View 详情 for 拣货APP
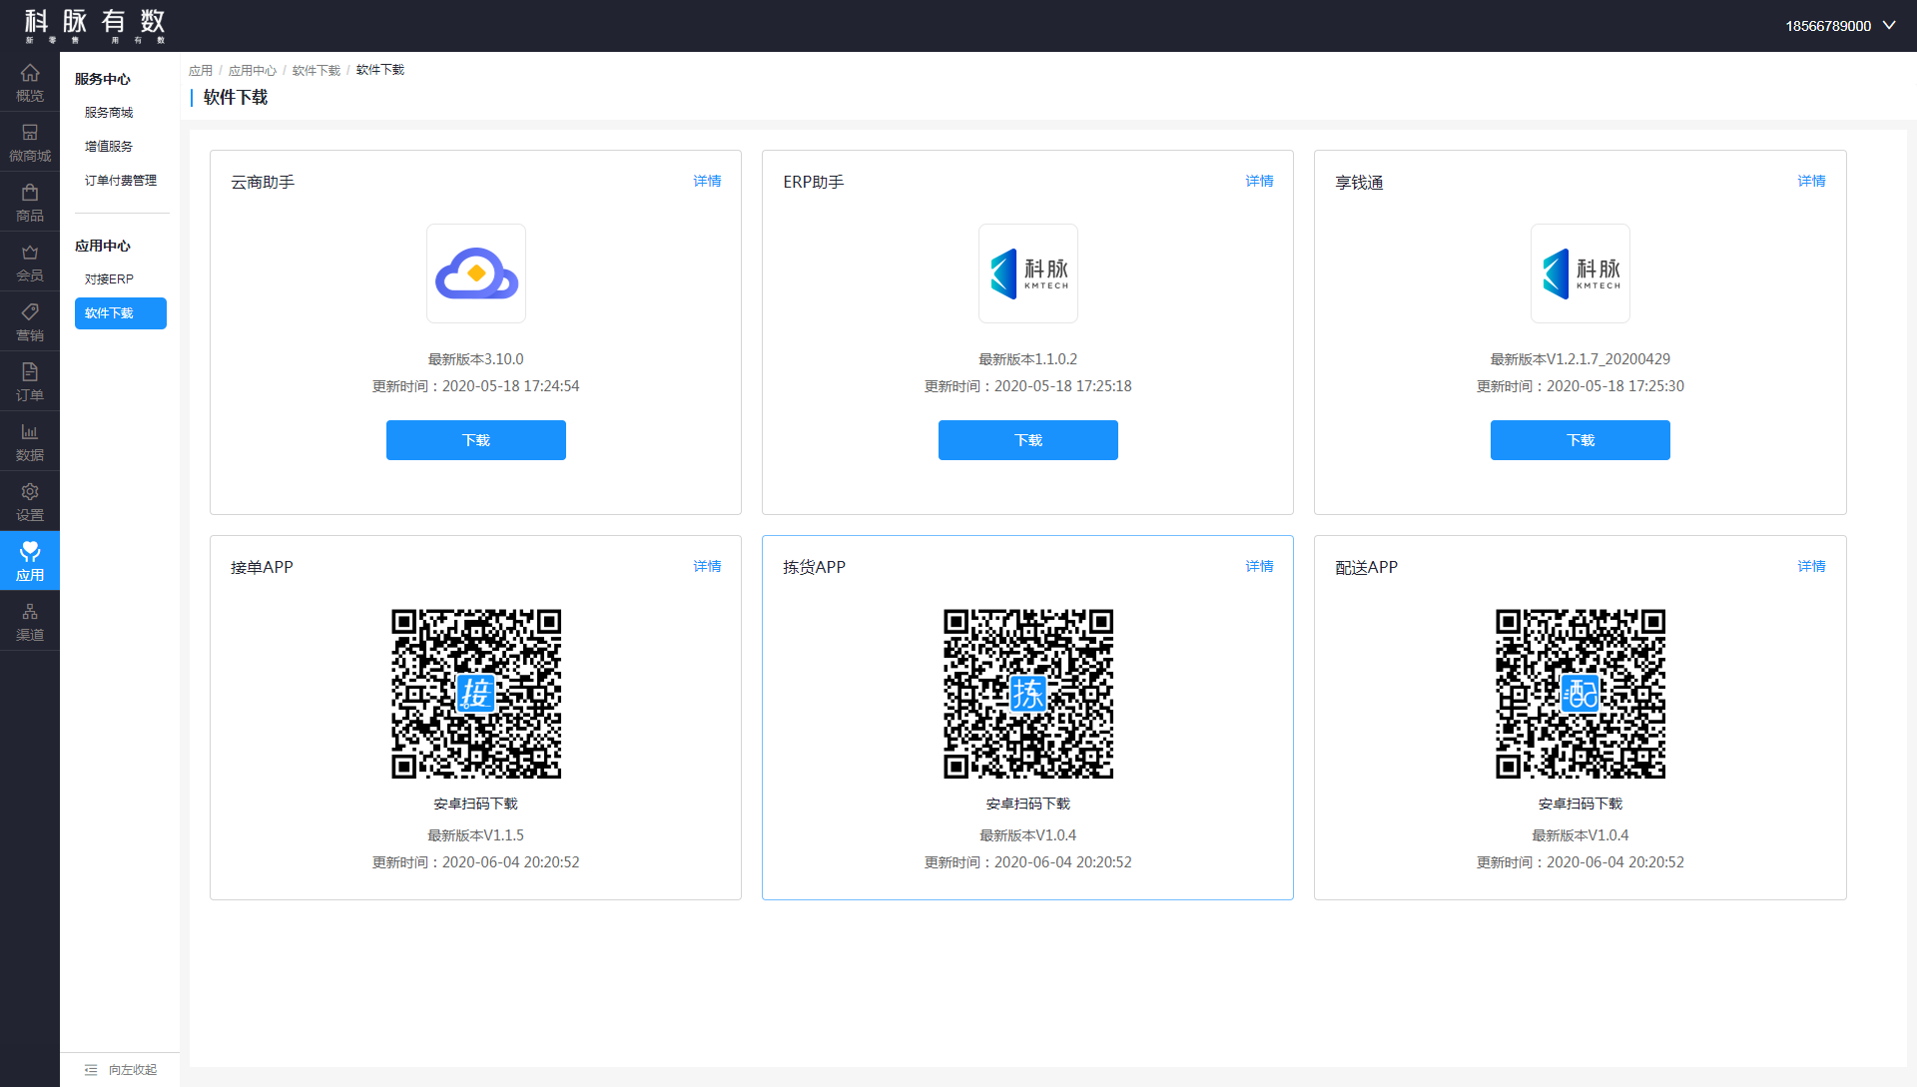1917x1087 pixels. (1259, 567)
